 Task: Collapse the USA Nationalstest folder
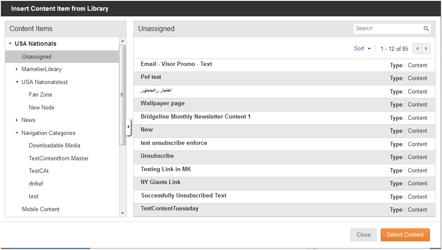[17, 82]
